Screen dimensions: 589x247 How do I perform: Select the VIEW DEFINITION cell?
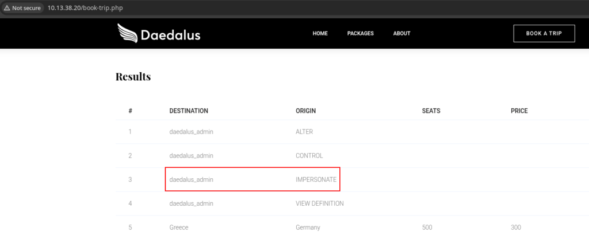pyautogui.click(x=320, y=203)
